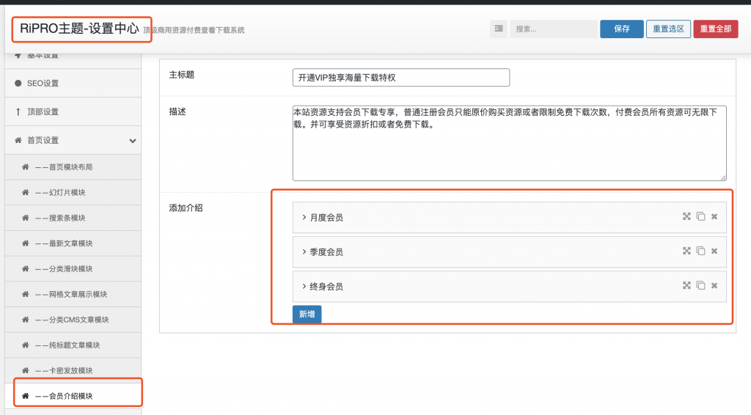This screenshot has height=415, width=751.
Task: Click the 保存 save button
Action: point(622,29)
